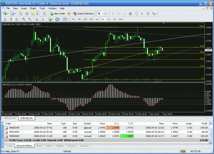The height and width of the screenshot is (154, 214).
Task: Open the New Chart dropdown
Action: point(6,14)
